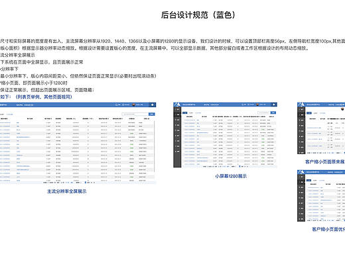Click blue text 如下：（列表页举例，其他页面视同）

[x=36, y=97]
